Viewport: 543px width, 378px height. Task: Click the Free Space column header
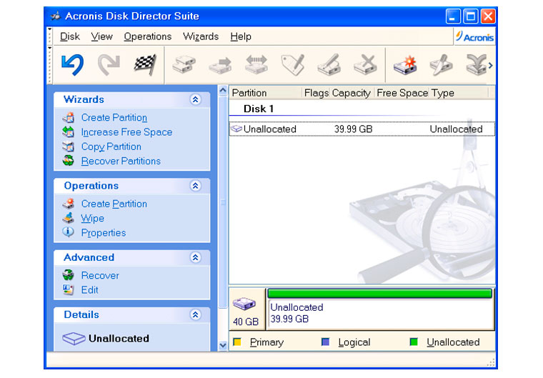pyautogui.click(x=402, y=93)
